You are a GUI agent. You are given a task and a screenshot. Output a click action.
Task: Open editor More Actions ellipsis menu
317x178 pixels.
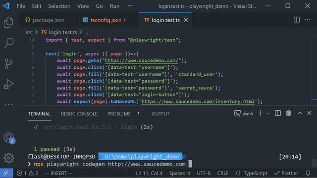coord(308,20)
